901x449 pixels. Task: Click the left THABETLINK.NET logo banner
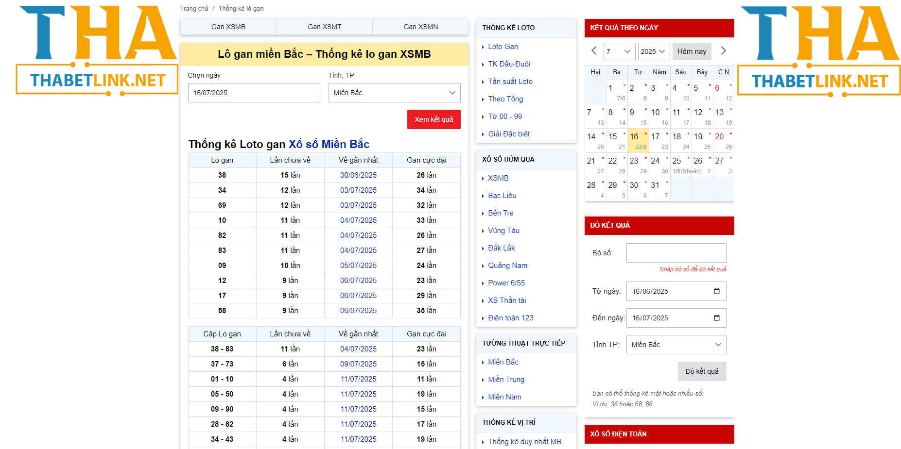click(97, 51)
